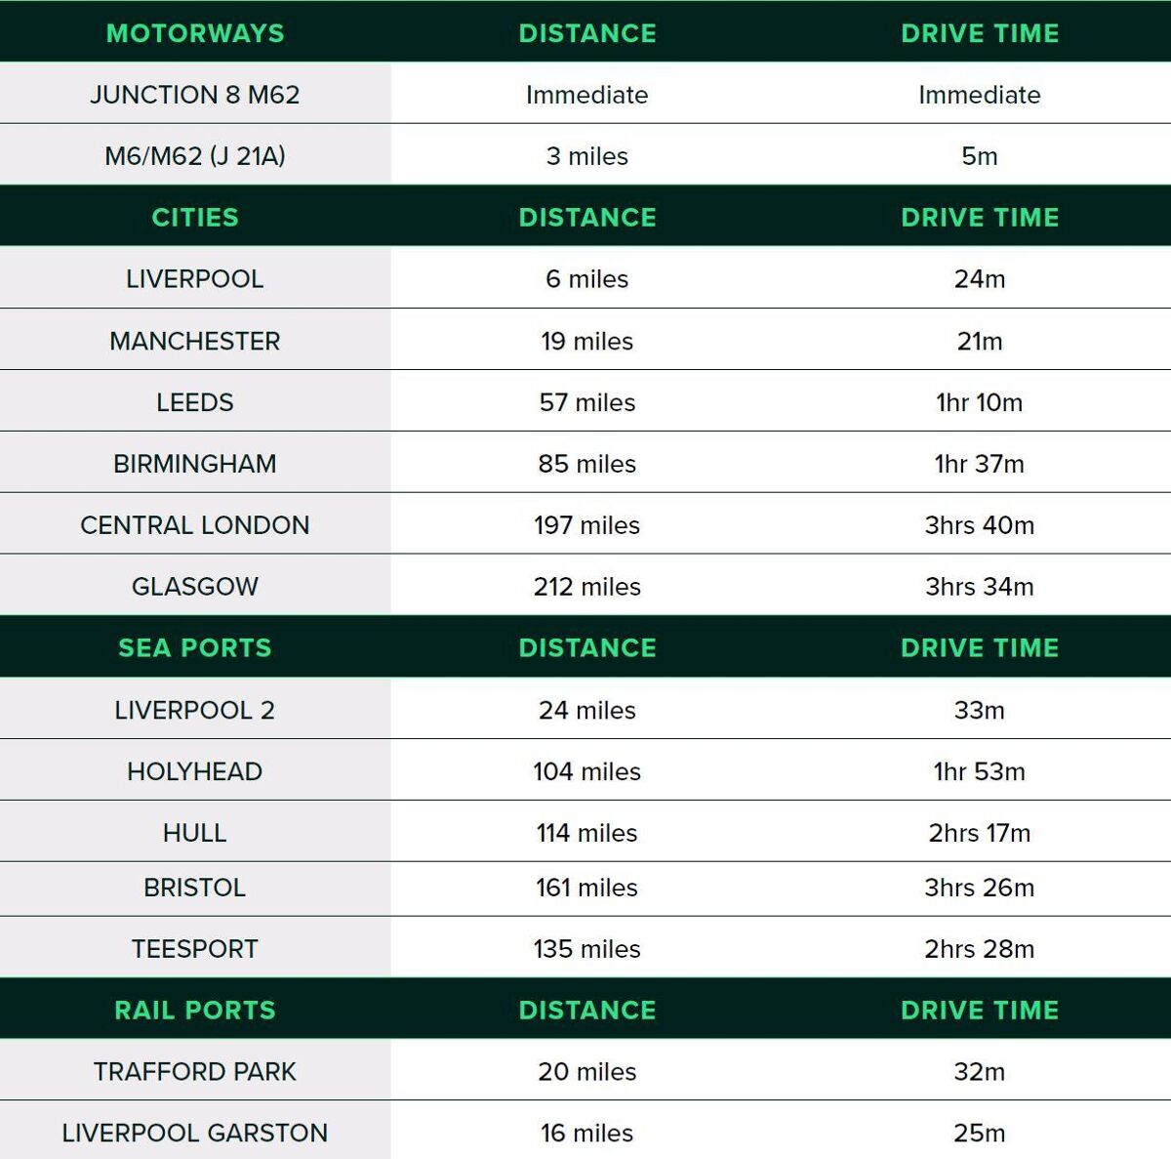Click Hull distance 114 miles

pyautogui.click(x=586, y=833)
